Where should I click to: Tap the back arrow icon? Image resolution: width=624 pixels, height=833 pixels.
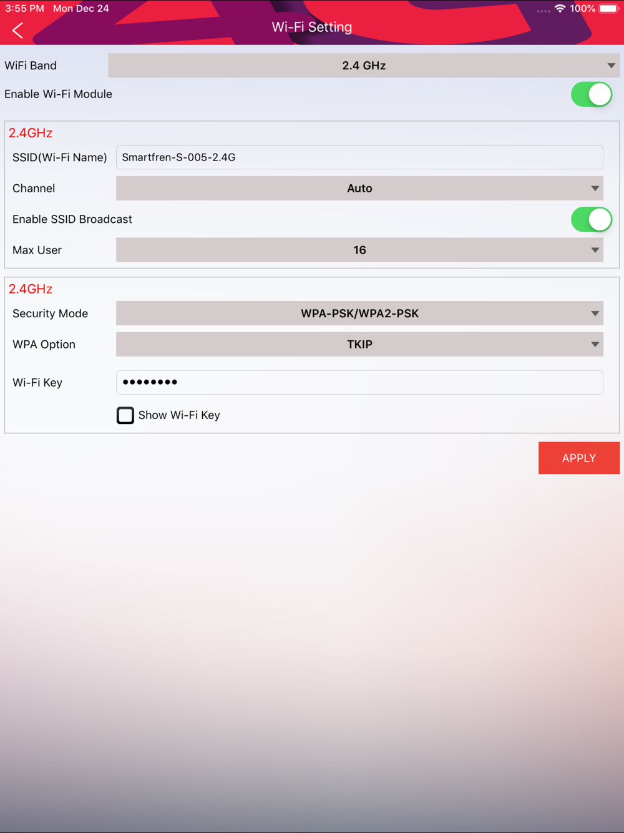[x=17, y=30]
